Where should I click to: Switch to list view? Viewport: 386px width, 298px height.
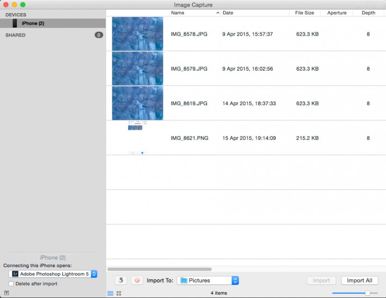click(x=109, y=292)
